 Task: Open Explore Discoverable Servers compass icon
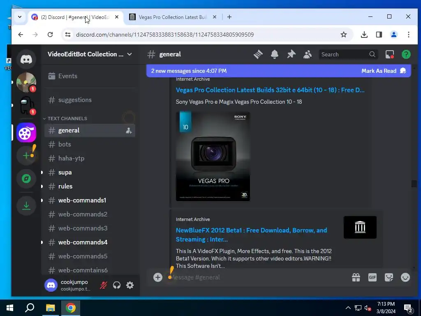click(26, 179)
